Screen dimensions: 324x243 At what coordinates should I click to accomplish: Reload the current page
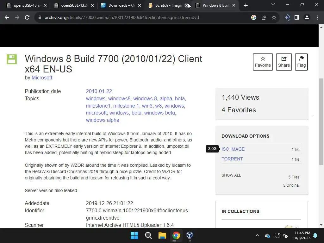[x=27, y=18]
